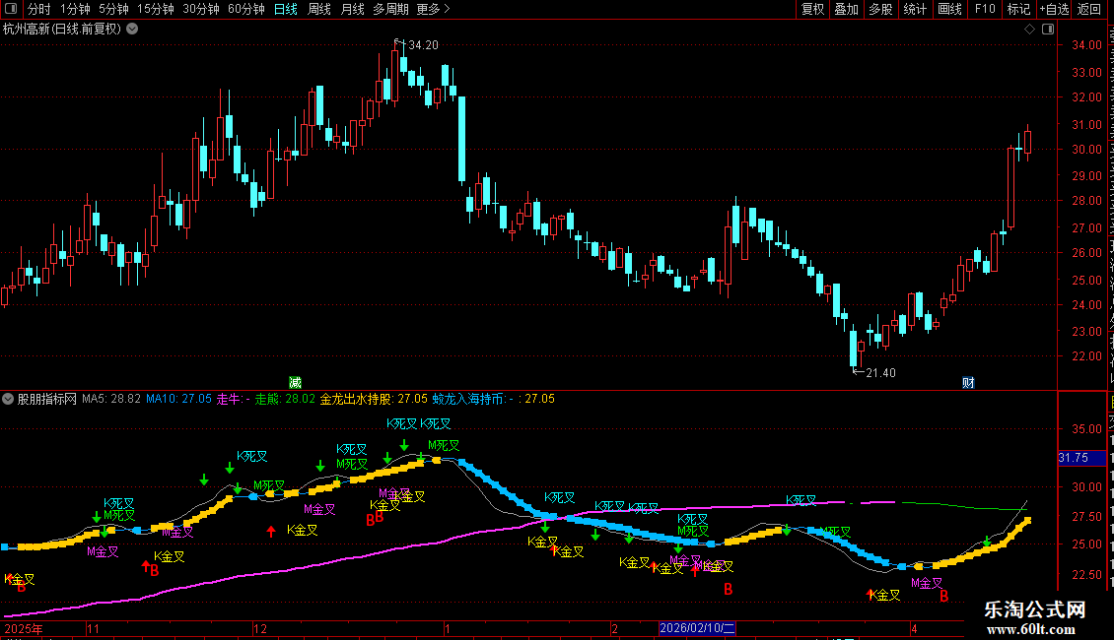This screenshot has height=640, width=1114.
Task: Click the diamond icon above price axis
Action: [1029, 30]
